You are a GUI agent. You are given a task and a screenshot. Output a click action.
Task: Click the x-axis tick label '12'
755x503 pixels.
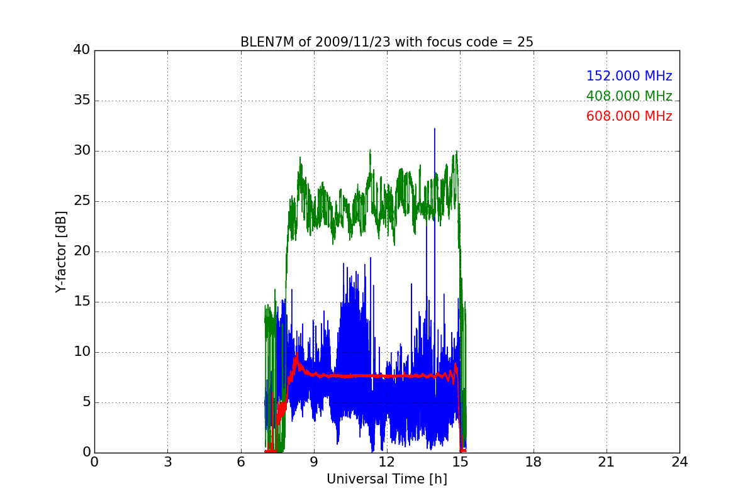tap(387, 462)
